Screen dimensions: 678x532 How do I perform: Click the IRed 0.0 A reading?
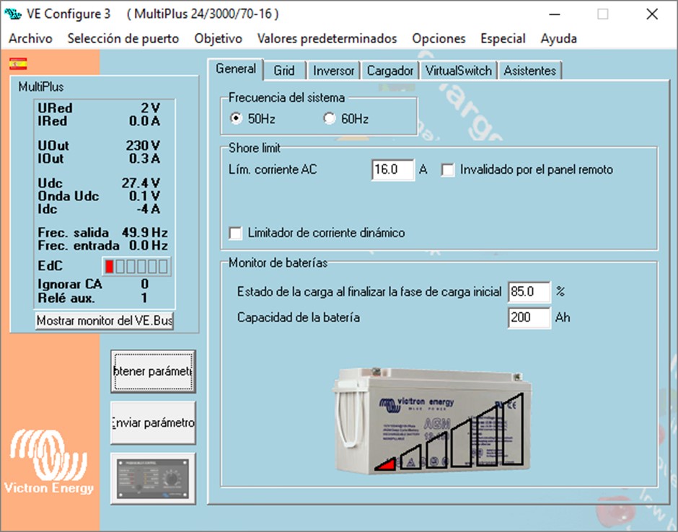pos(99,121)
